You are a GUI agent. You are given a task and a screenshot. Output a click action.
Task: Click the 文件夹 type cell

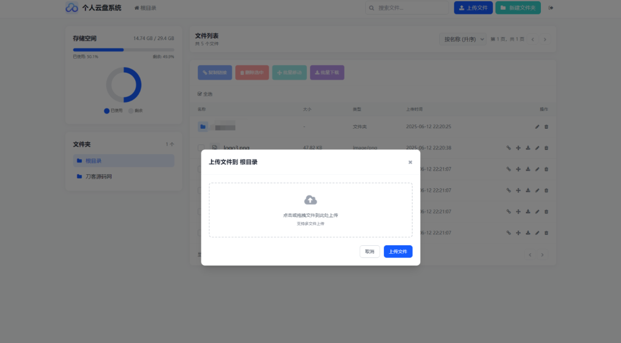pos(360,127)
